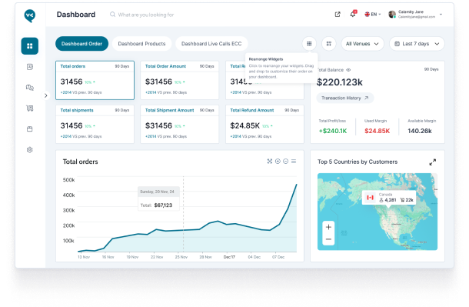Select the Total Order Amount card
Viewport: 469px width, 307px height.
179,80
